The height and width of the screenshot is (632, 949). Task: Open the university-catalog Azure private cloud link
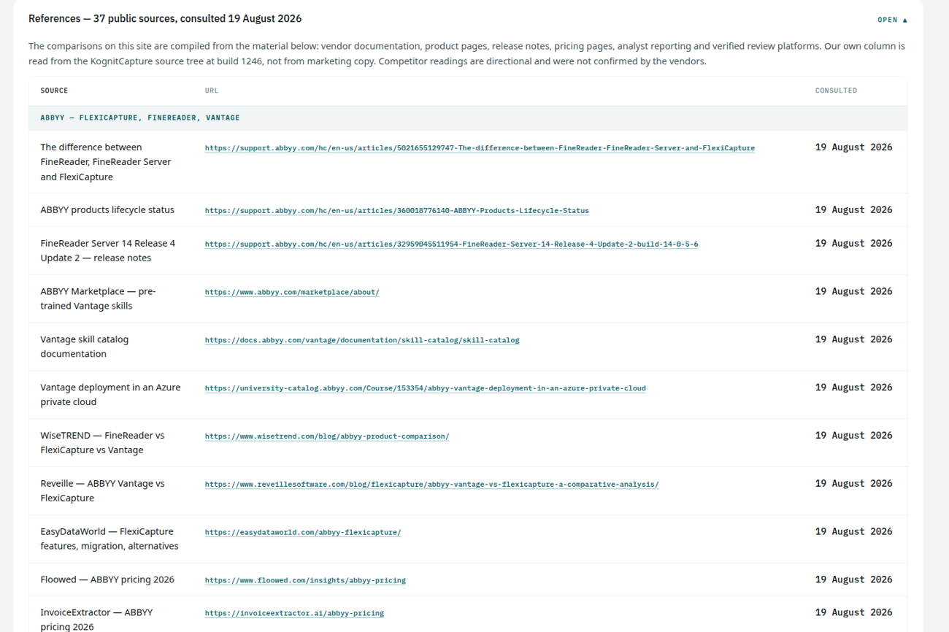click(425, 389)
